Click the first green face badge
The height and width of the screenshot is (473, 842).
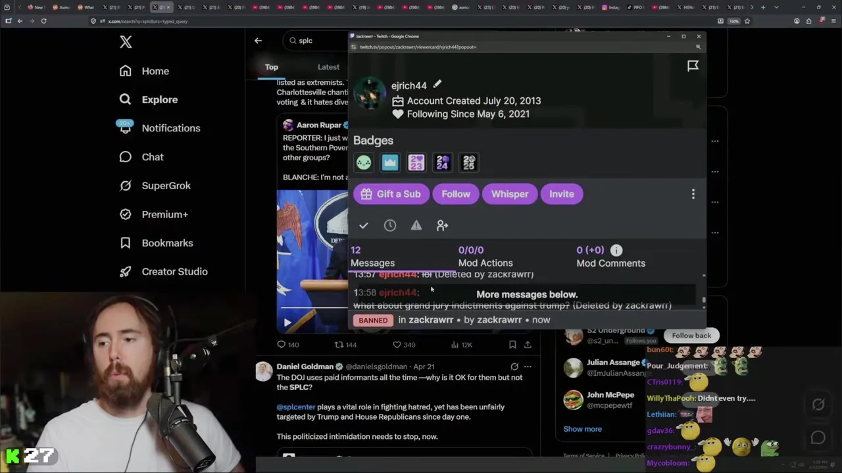[364, 162]
